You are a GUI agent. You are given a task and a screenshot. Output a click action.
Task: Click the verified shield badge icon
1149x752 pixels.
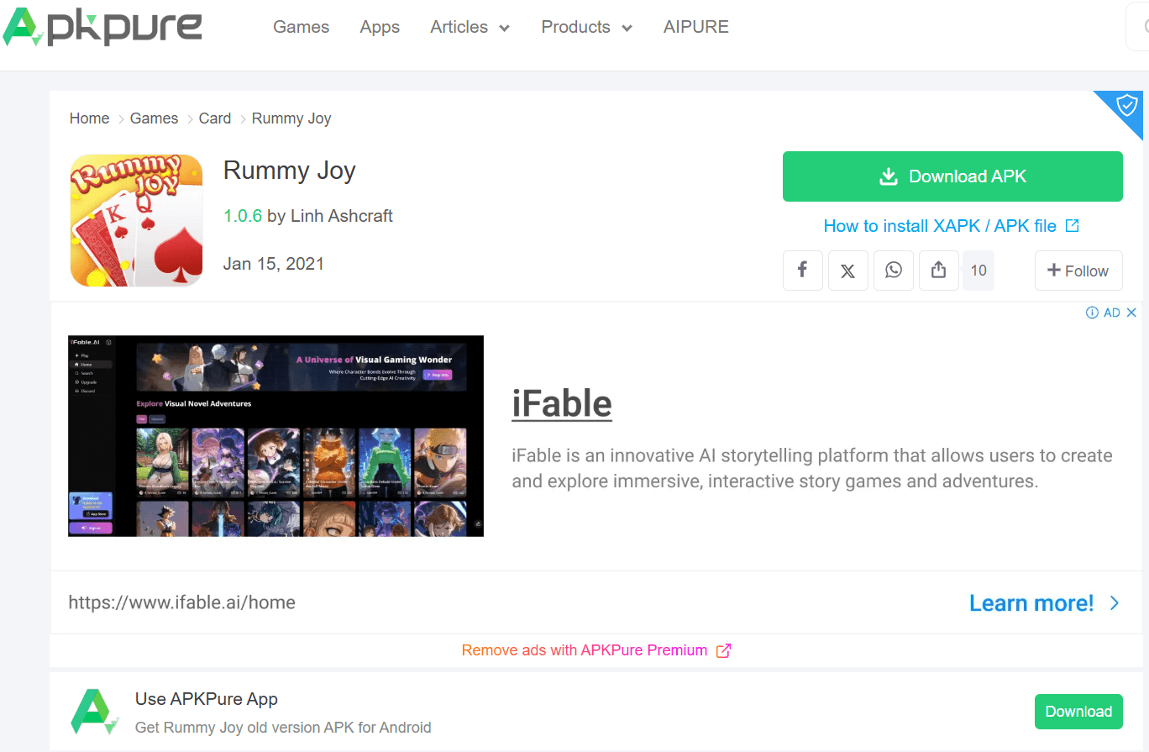(x=1126, y=105)
